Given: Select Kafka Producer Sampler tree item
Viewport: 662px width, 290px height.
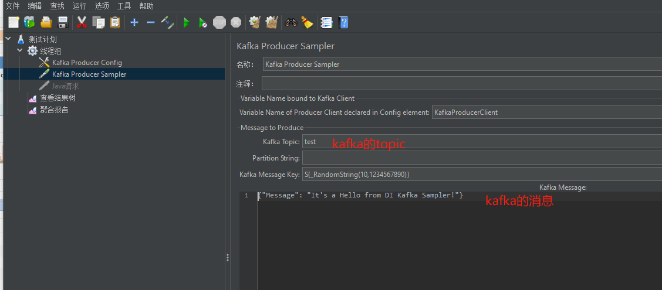Looking at the screenshot, I should click(89, 74).
